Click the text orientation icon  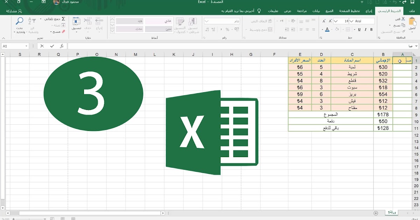(x=293, y=21)
